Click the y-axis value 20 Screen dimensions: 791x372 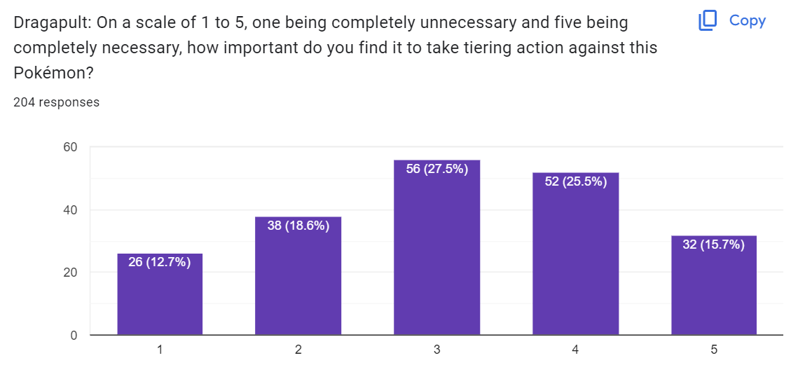tap(69, 273)
